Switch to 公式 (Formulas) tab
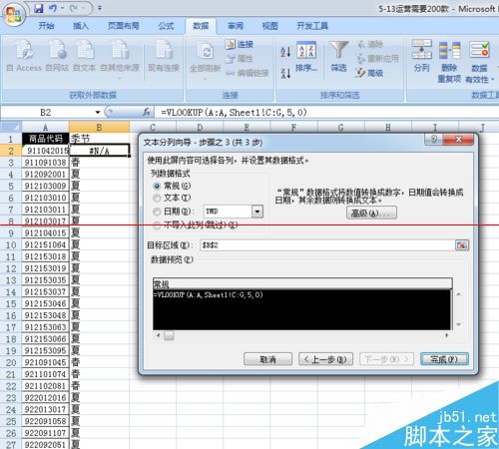This screenshot has height=449, width=499. click(166, 26)
